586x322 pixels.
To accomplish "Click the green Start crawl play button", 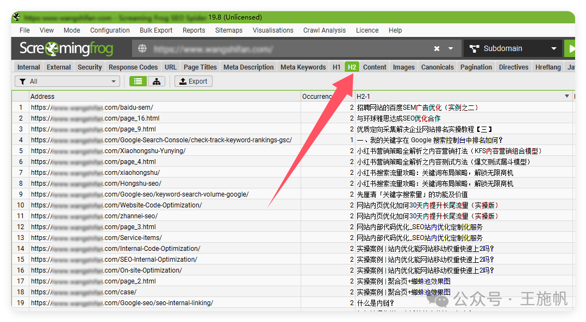I will click(570, 48).
